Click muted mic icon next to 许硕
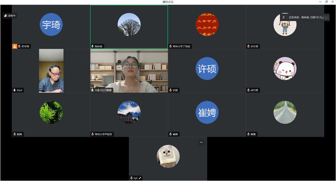Image resolution: width=336 pixels, height=181 pixels. click(x=170, y=90)
